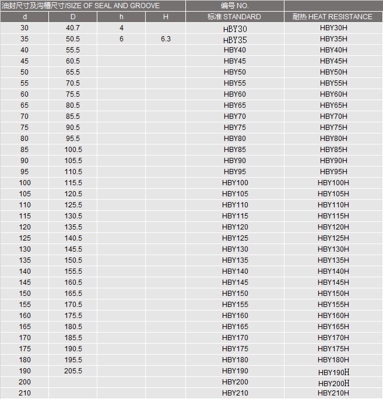383x399 pixels.
Task: Select the '编号 NO.' header cell
Action: pos(234,6)
